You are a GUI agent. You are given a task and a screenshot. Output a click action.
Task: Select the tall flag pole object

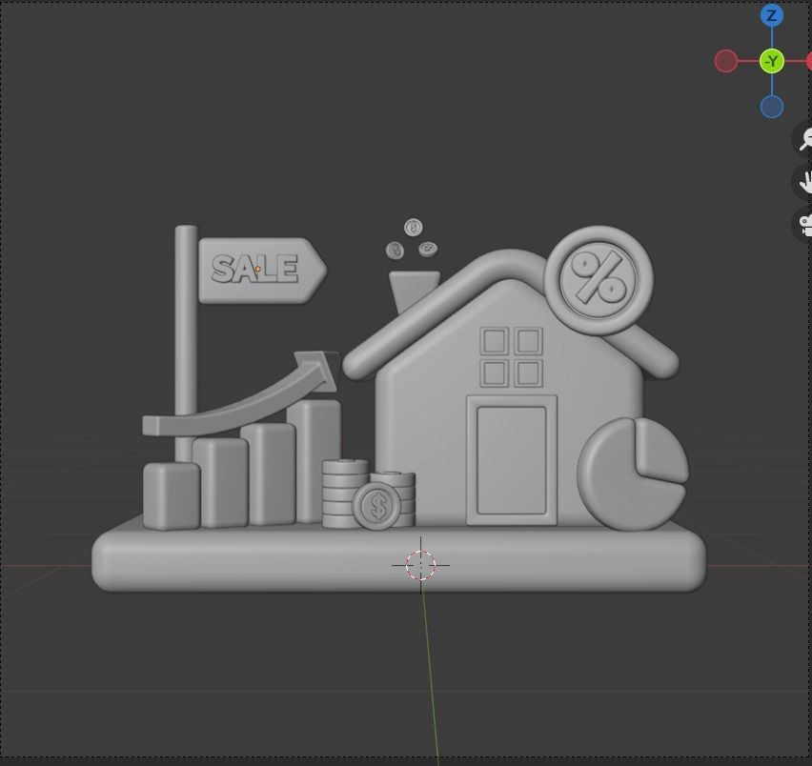pos(186,321)
